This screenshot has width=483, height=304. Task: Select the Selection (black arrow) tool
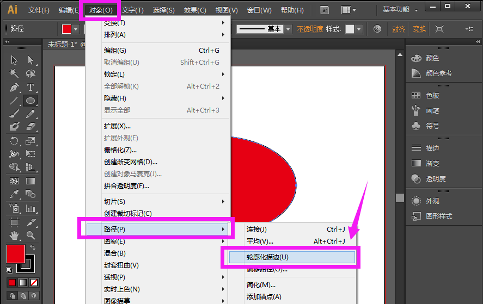(14, 60)
